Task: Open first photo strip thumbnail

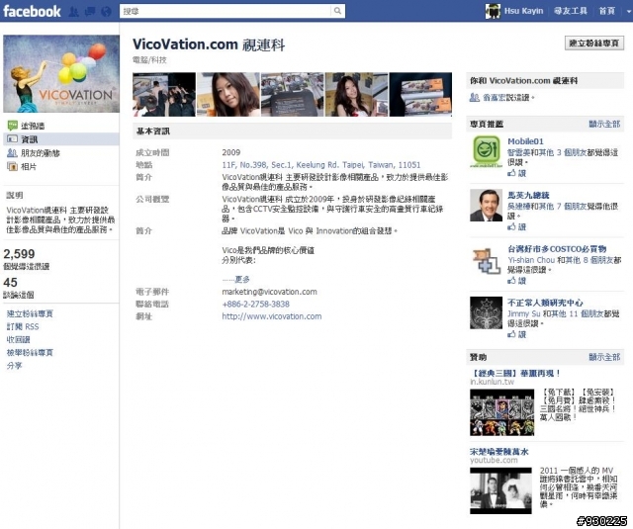Action: tap(164, 94)
